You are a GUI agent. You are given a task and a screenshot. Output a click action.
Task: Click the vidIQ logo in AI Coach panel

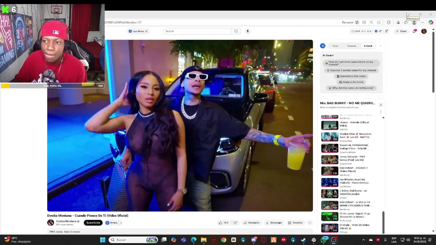click(323, 46)
